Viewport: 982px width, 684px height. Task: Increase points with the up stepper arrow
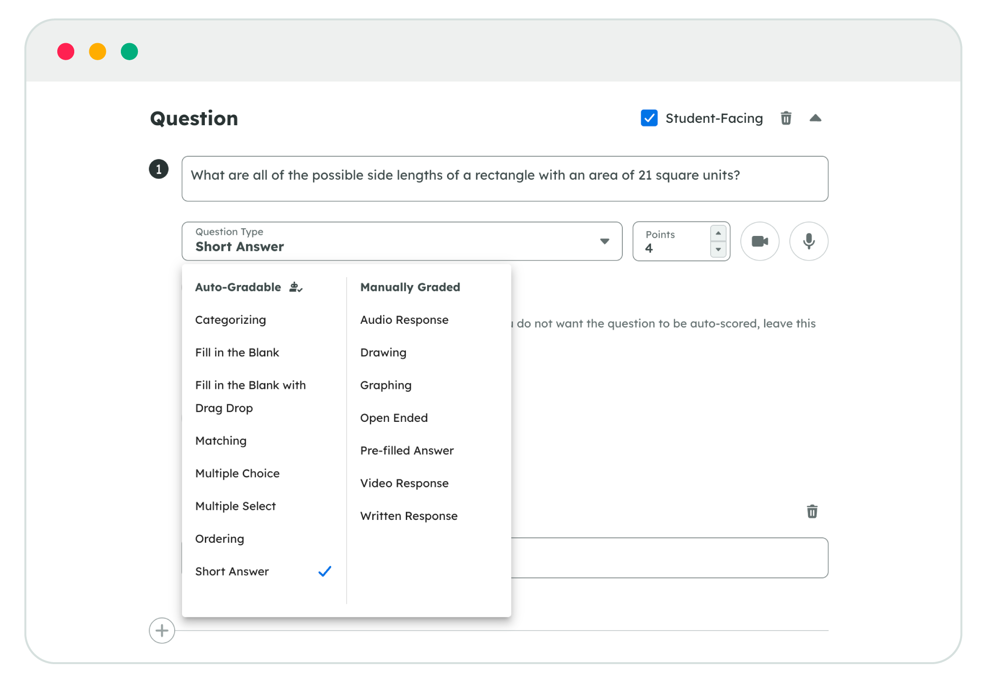718,234
